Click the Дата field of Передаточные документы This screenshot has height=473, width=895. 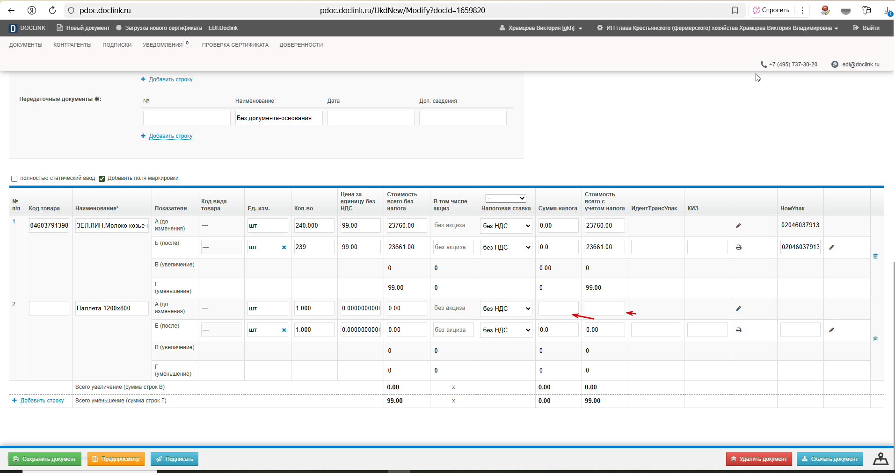371,118
